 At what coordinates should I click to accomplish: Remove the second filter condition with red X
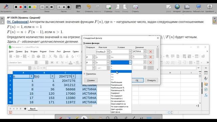151,57
